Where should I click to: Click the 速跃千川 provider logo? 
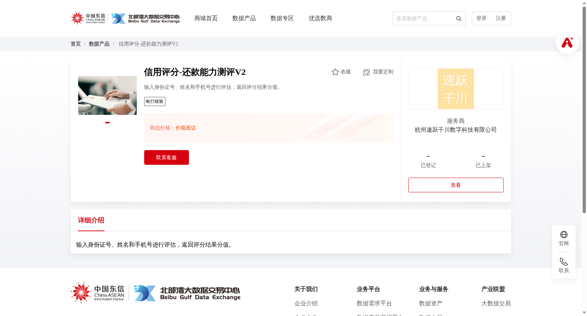[456, 89]
